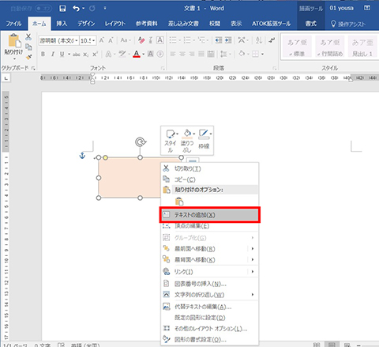Switch to the 挿入 ribbon tab
379x347 pixels.
(x=62, y=24)
